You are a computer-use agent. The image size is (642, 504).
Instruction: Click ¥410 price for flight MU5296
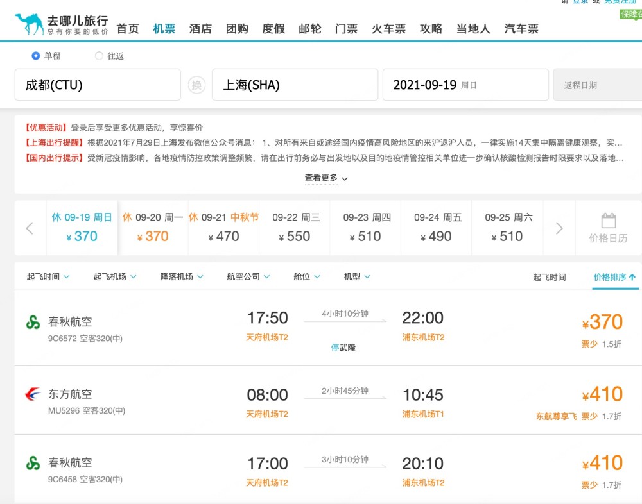point(602,395)
